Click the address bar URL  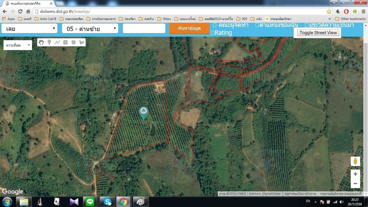65,11
